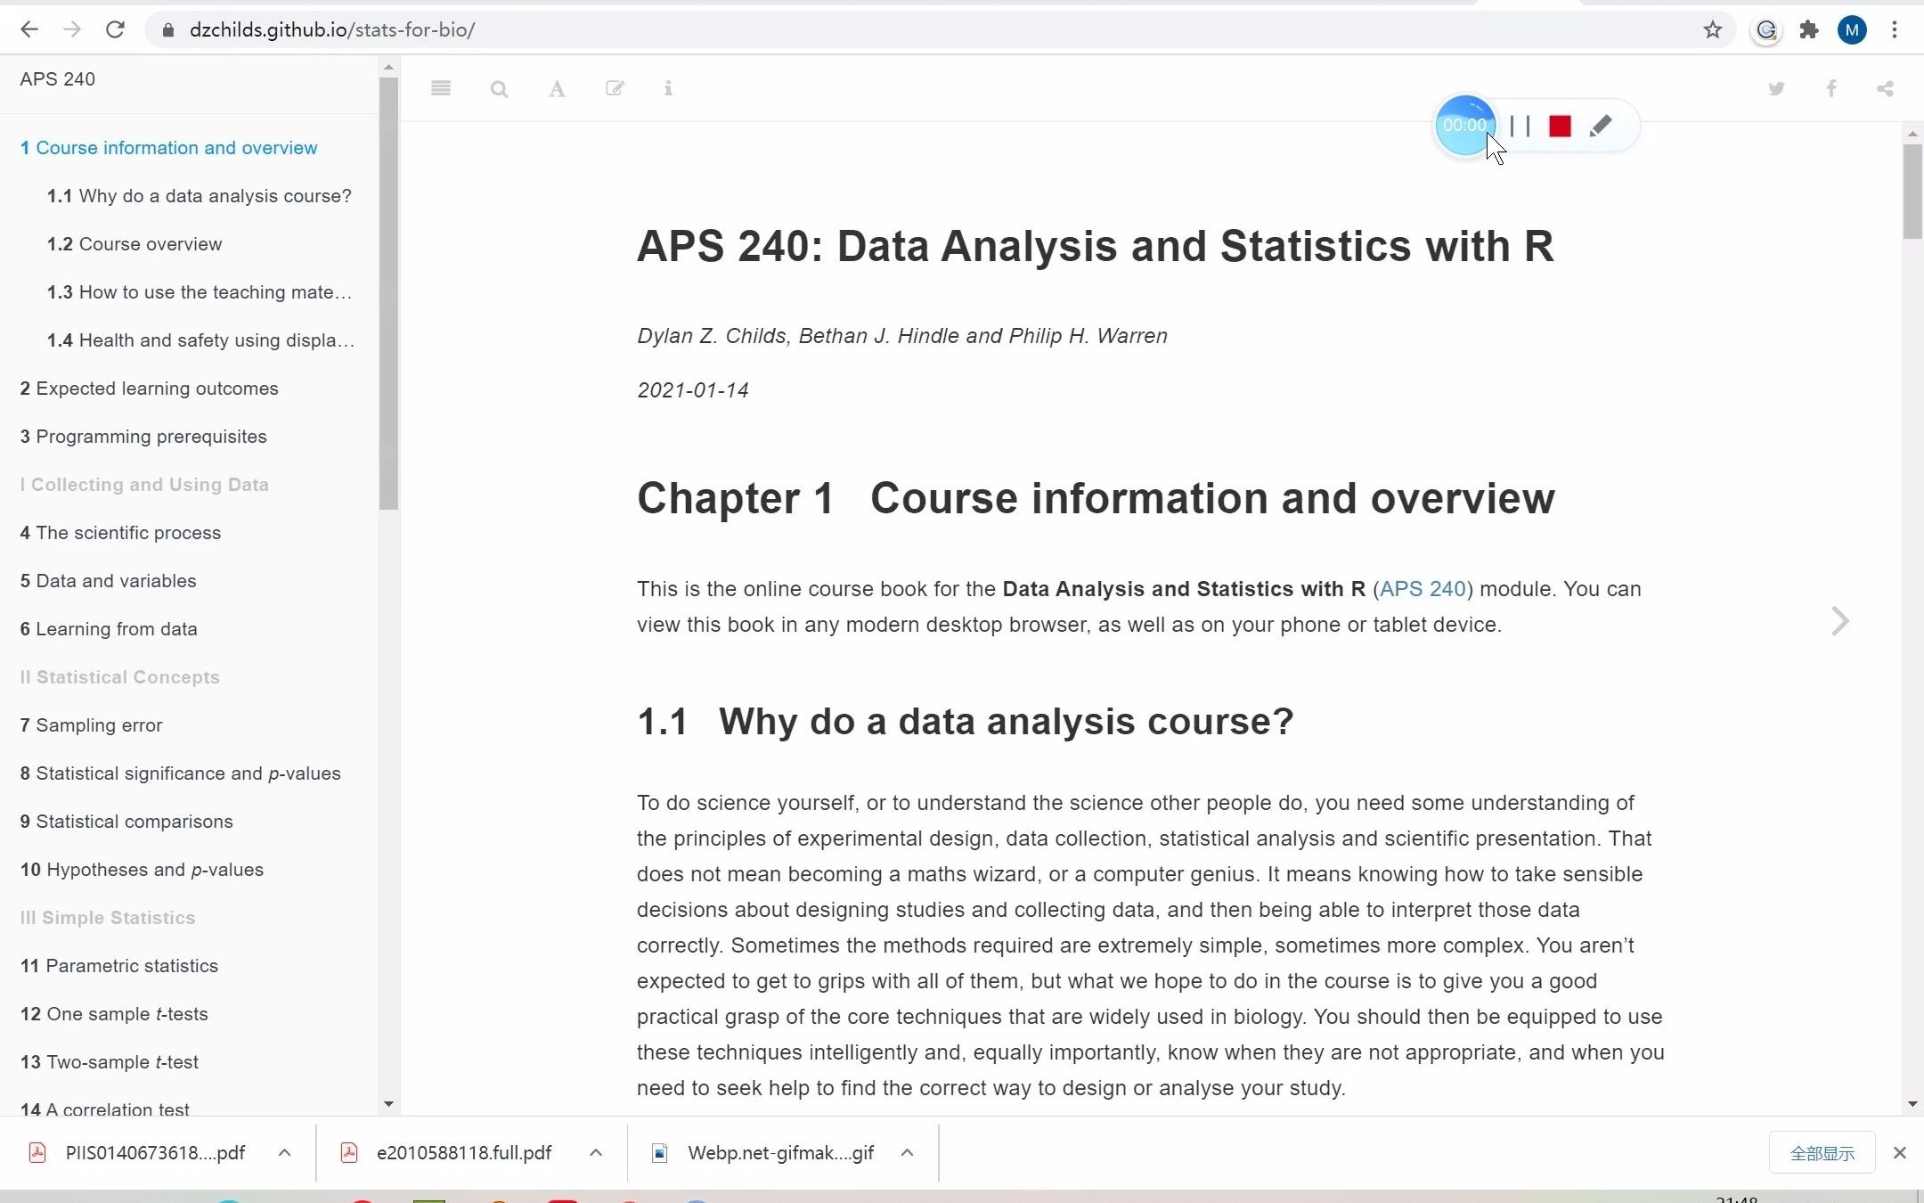
Task: Expand options for PIIS0140673618 pdf download
Action: click(284, 1153)
